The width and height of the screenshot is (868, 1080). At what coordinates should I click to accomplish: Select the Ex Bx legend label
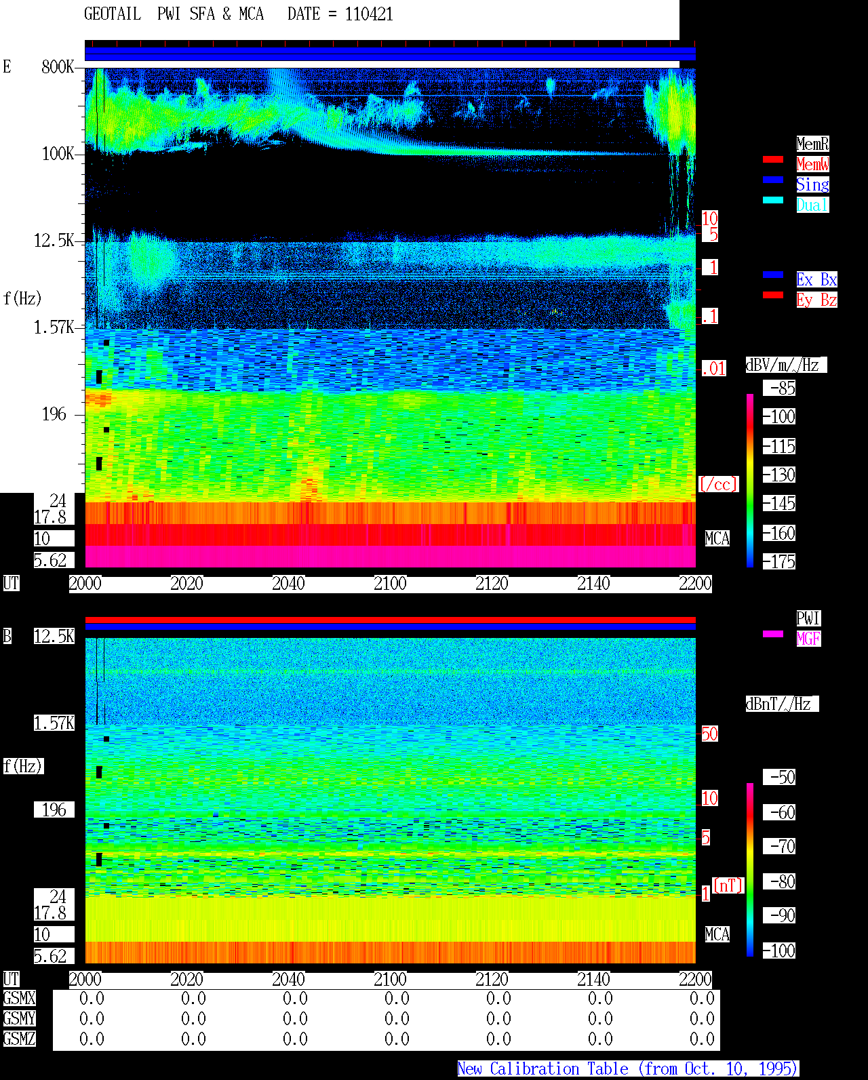coord(816,279)
